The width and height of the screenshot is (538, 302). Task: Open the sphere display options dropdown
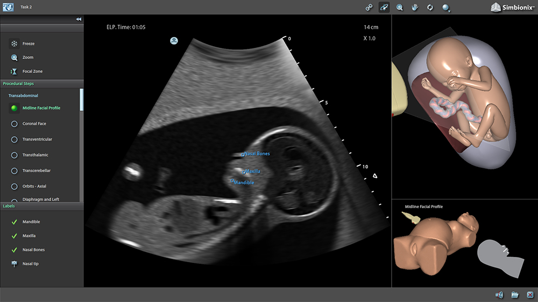445,8
